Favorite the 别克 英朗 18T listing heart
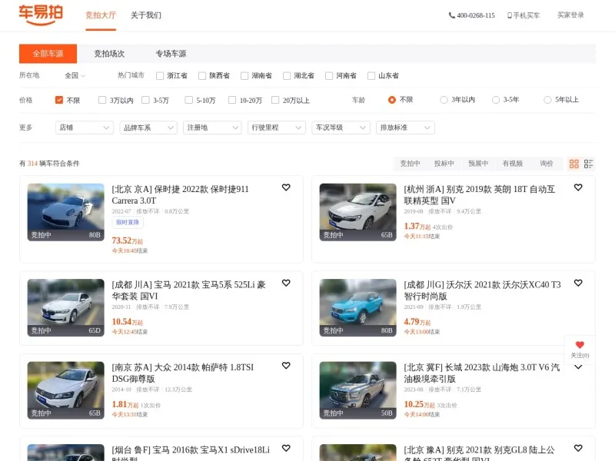Screen dimensions: 615x461 [578, 187]
